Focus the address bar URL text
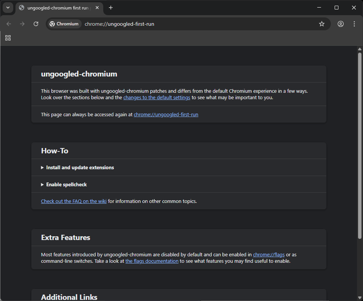363x301 pixels. (x=119, y=24)
